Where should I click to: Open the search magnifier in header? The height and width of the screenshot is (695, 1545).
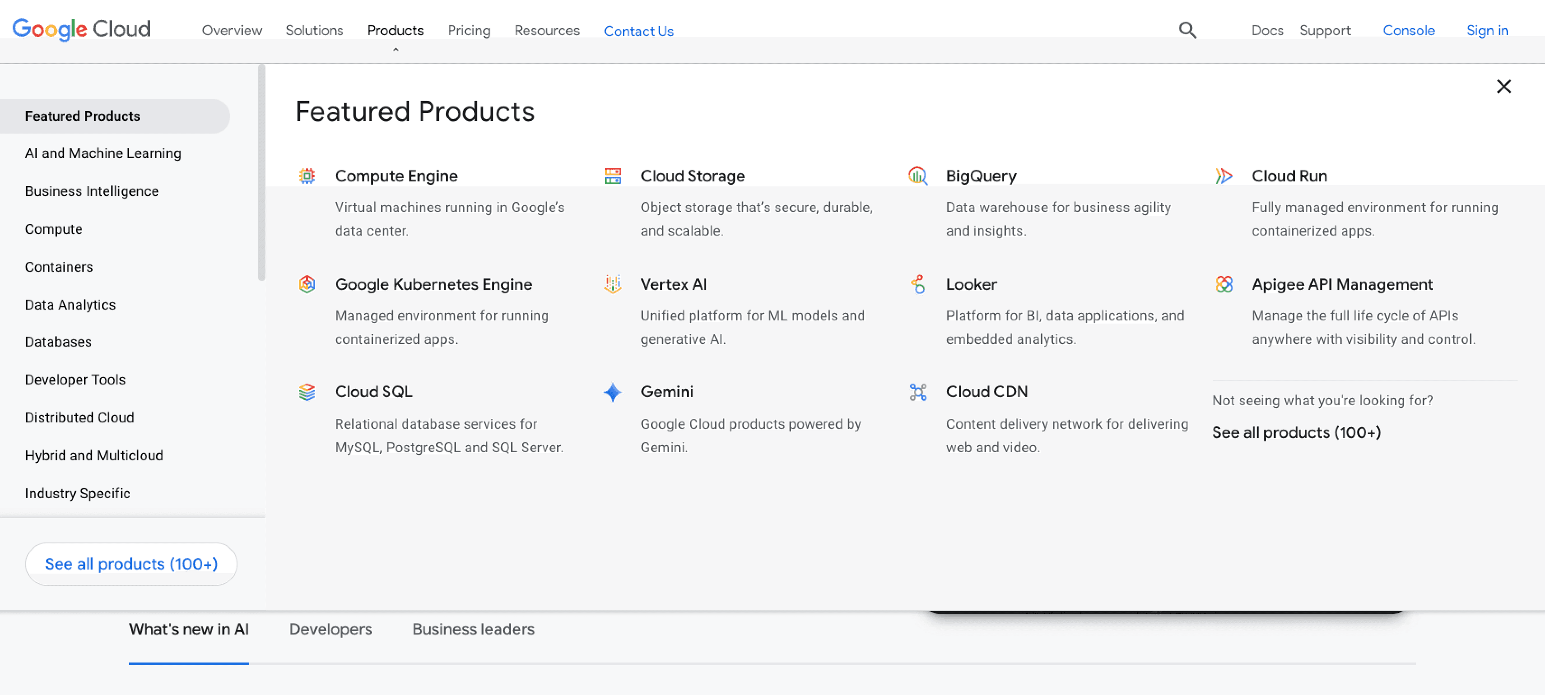tap(1187, 30)
